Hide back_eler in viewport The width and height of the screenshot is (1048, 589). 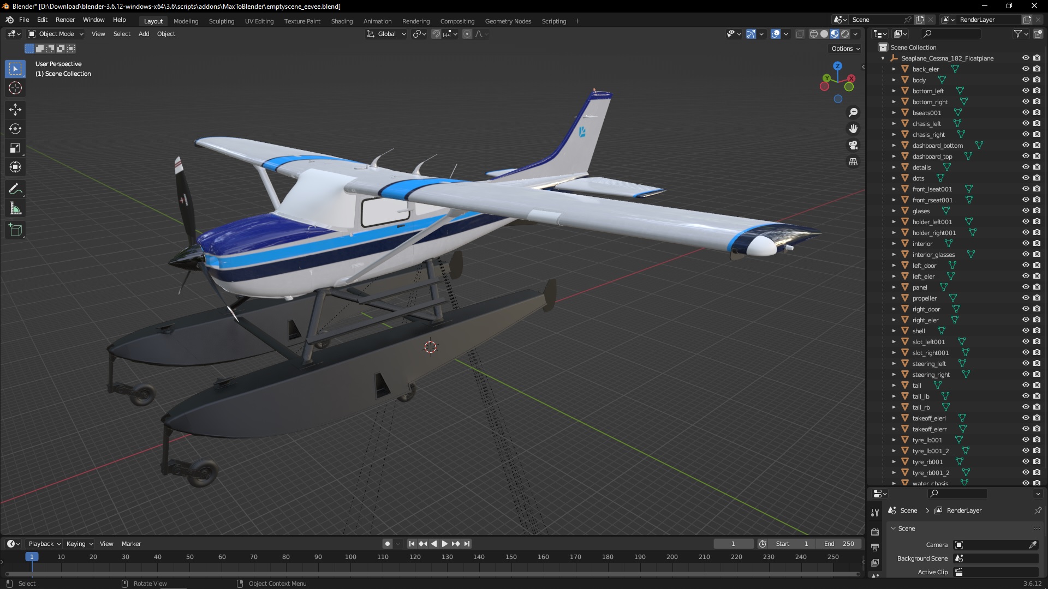pos(1026,69)
